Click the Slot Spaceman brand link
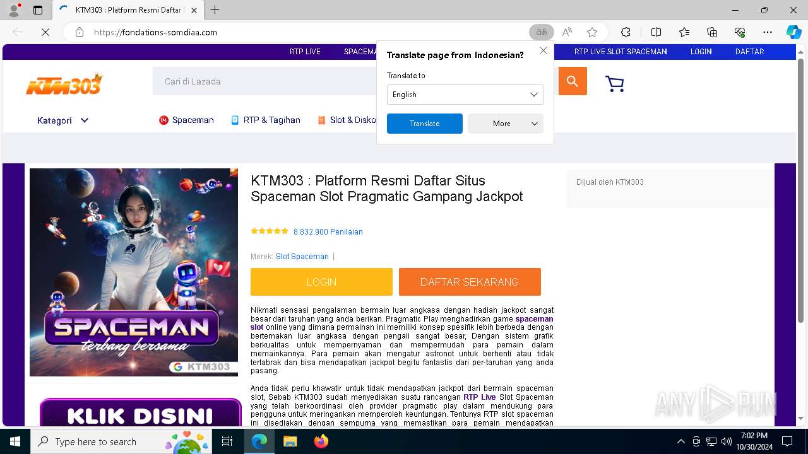 (302, 257)
